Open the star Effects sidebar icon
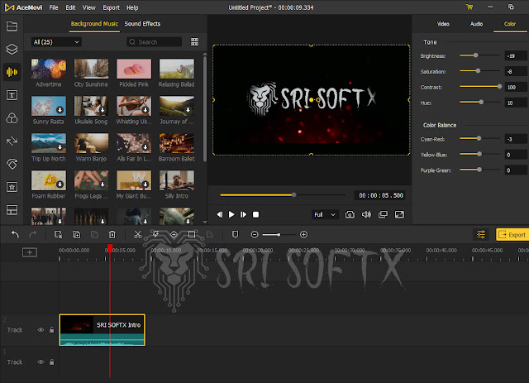The height and width of the screenshot is (383, 529). (12, 187)
